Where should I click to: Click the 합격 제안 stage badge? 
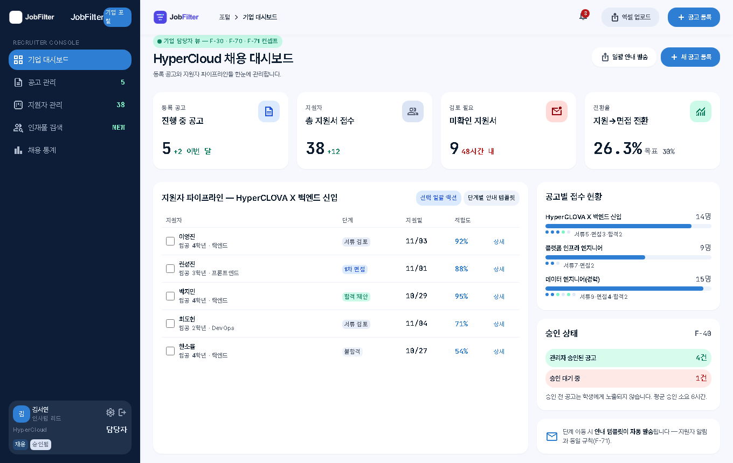click(356, 297)
